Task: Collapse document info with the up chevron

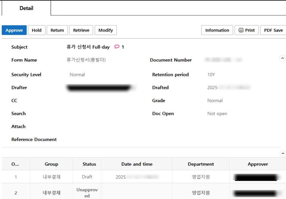Action: (x=282, y=58)
